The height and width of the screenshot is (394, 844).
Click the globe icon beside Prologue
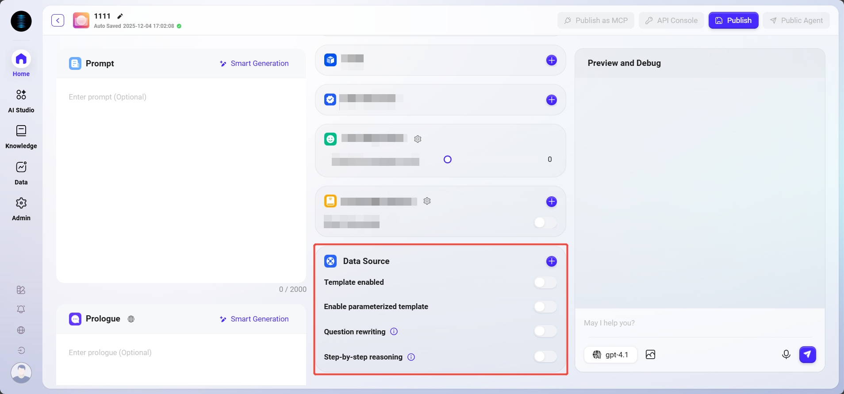pyautogui.click(x=131, y=319)
